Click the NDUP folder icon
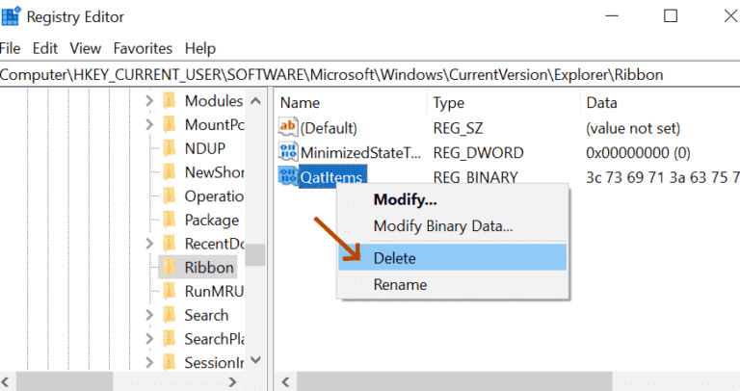Image resolution: width=740 pixels, height=391 pixels. [170, 148]
